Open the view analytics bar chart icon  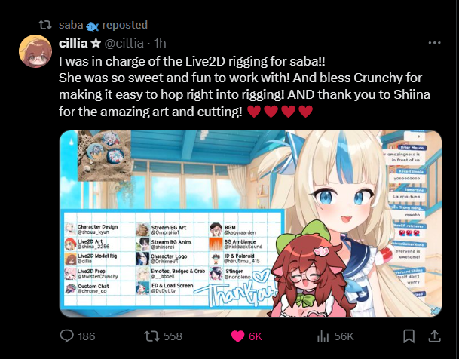(x=323, y=336)
